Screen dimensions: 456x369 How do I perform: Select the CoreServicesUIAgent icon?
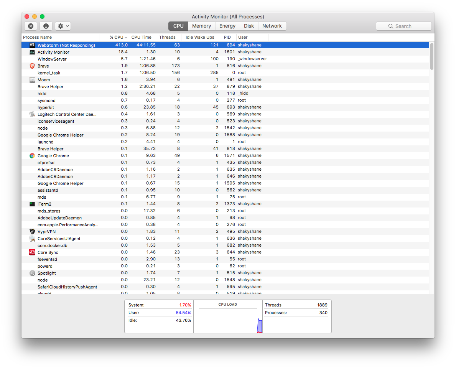coord(32,239)
